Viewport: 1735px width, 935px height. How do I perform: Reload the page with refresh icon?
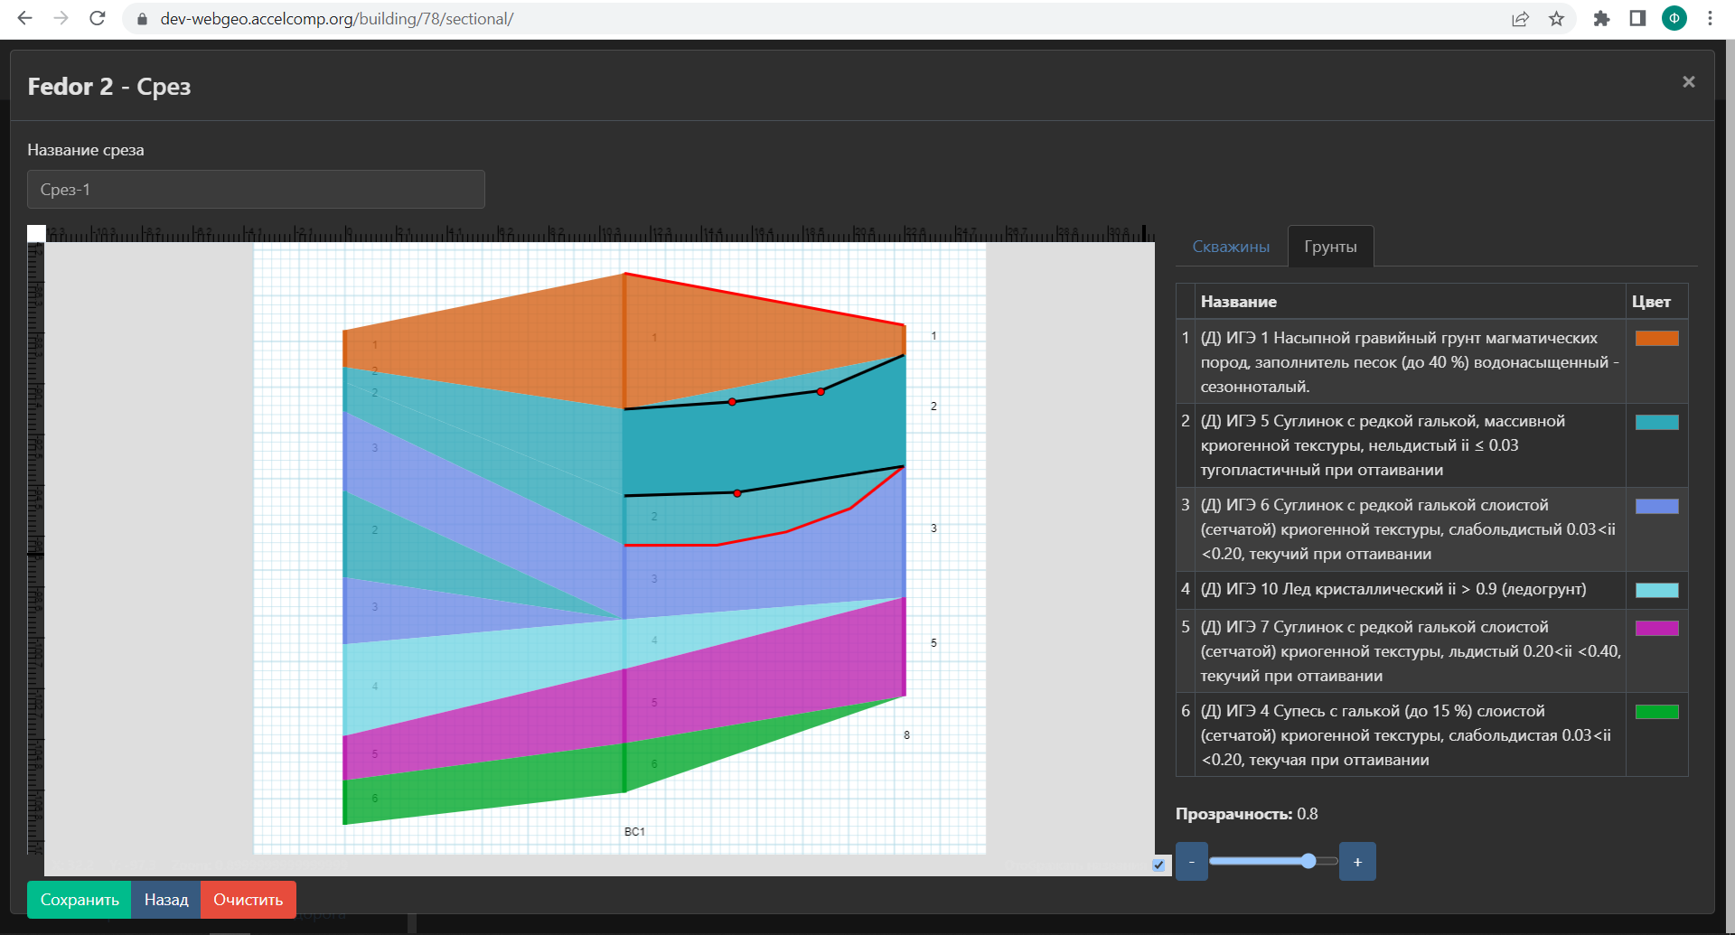98,18
